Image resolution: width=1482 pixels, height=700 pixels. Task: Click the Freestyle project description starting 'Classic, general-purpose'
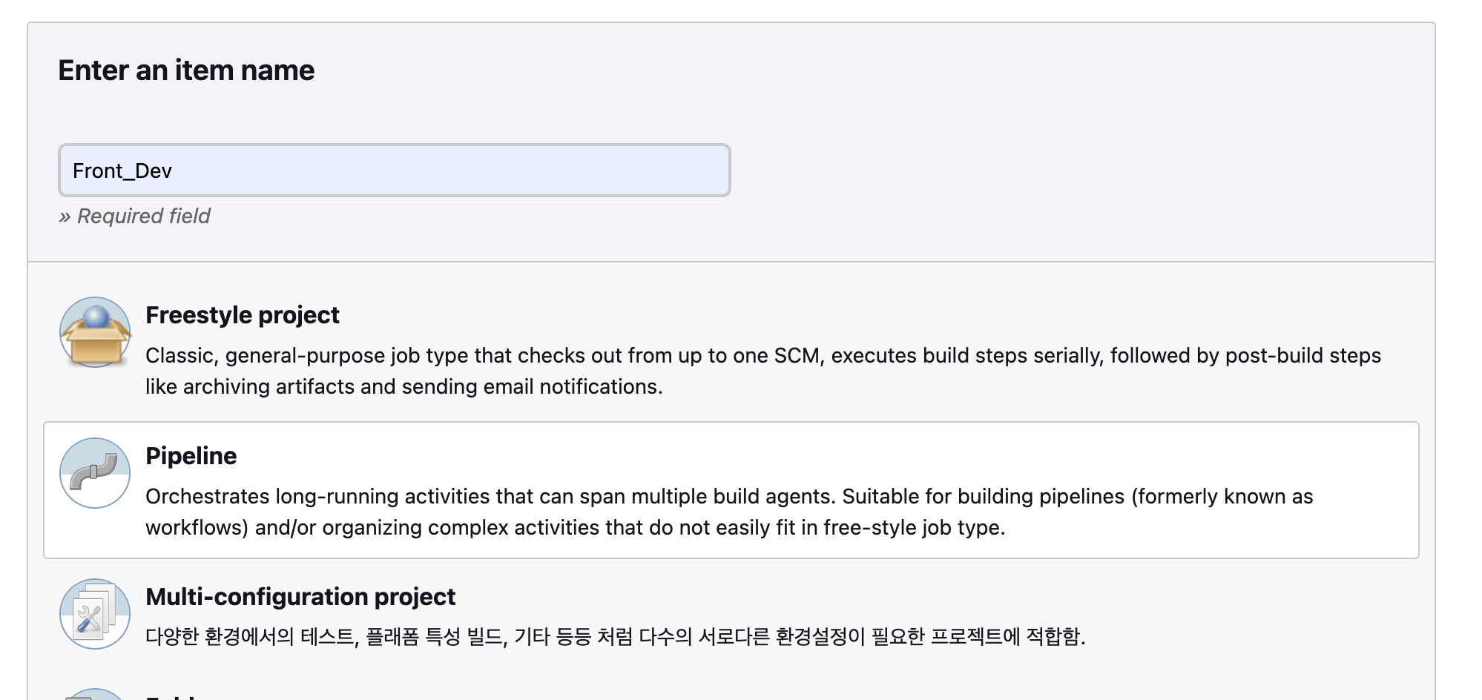763,371
